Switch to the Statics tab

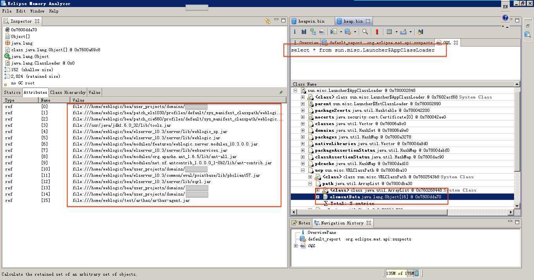(12, 92)
